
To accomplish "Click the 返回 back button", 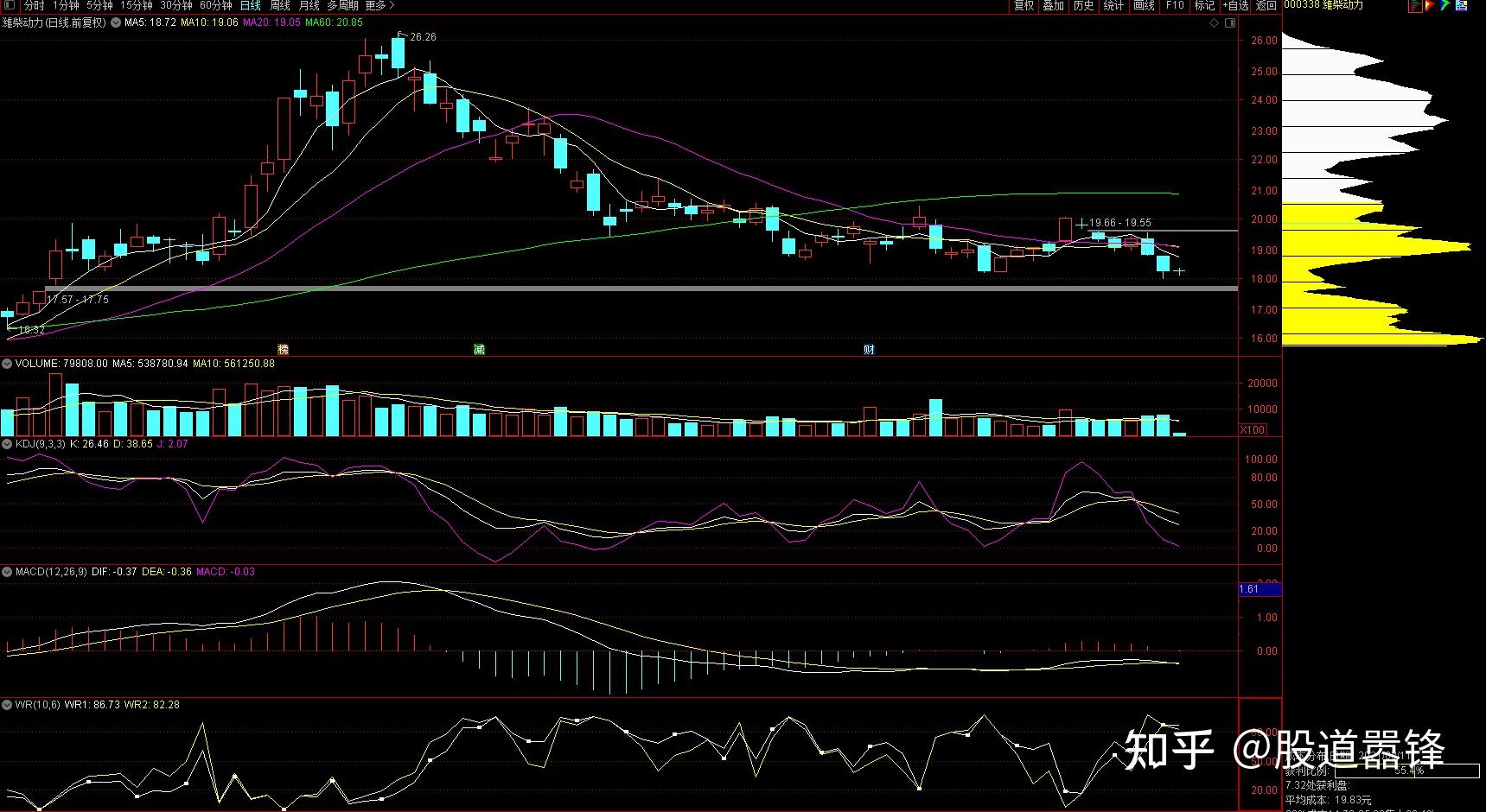I will click(x=1266, y=5).
